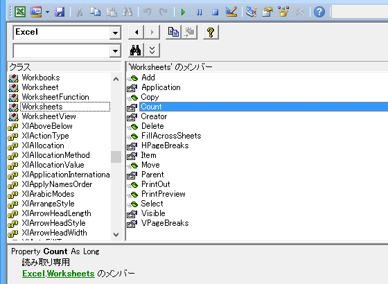Select the XlAllocationMethod enum
The width and height of the screenshot is (388, 284).
click(x=55, y=155)
